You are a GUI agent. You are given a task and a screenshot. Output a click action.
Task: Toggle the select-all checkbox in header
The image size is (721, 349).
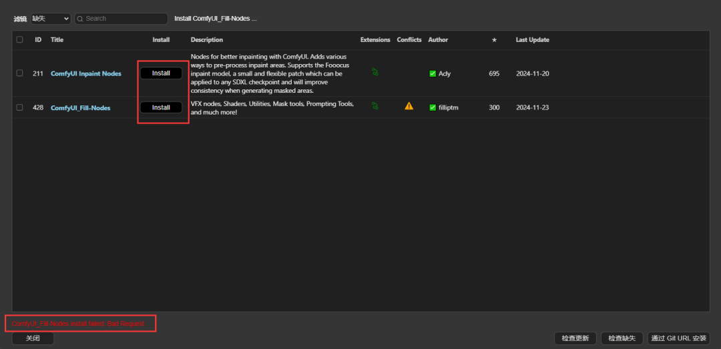[20, 39]
